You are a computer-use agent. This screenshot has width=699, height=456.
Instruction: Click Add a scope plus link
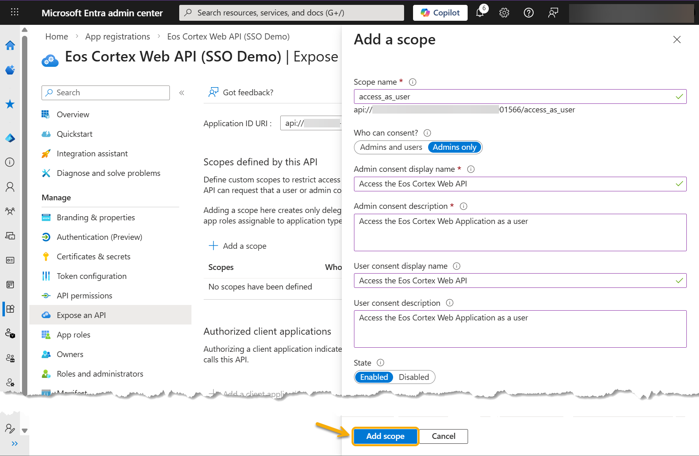(x=237, y=246)
